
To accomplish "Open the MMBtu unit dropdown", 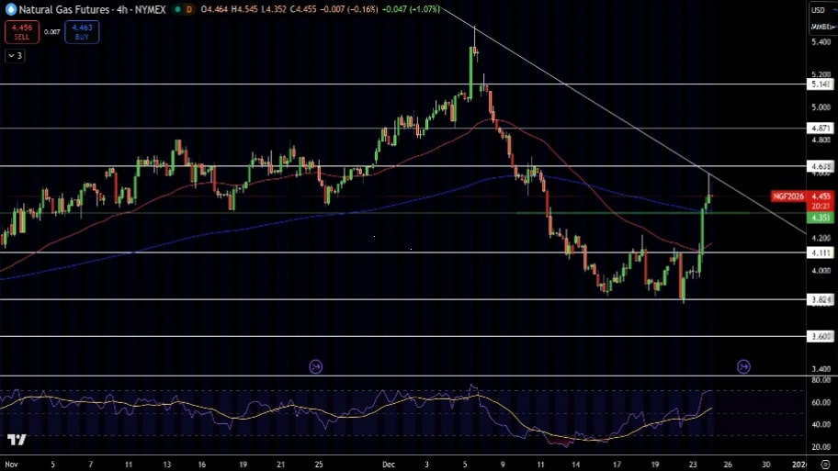I will click(820, 26).
